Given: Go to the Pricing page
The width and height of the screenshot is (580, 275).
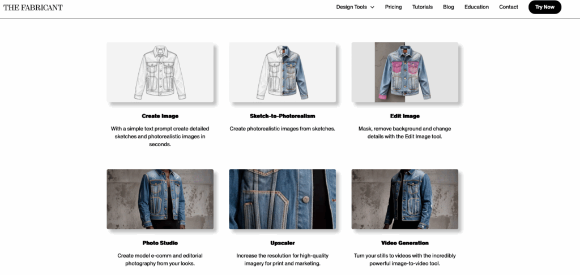Looking at the screenshot, I should click(393, 7).
